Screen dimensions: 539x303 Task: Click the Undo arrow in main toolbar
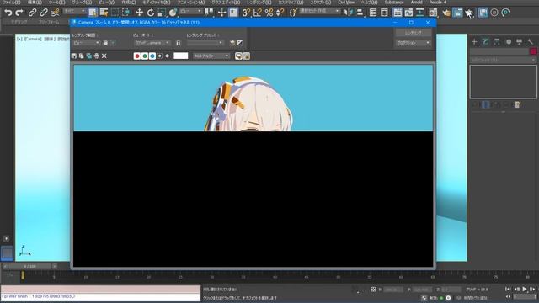[8, 13]
